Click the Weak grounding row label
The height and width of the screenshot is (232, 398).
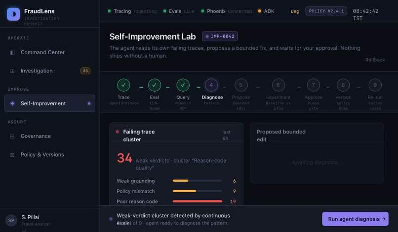pyautogui.click(x=135, y=181)
